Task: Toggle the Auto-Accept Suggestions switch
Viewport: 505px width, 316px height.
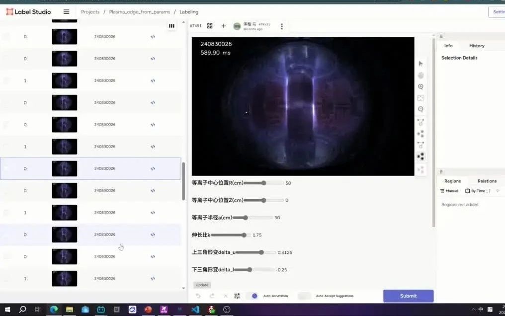Action: [304, 296]
